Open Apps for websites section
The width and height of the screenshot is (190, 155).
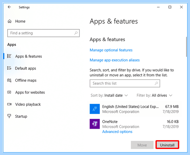pyautogui.click(x=30, y=92)
